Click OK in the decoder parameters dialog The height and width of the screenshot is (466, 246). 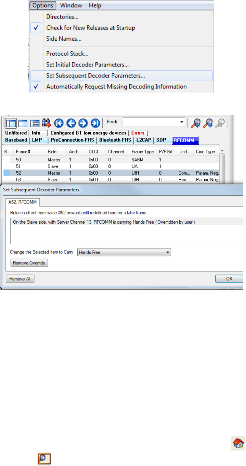(x=229, y=279)
